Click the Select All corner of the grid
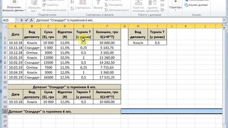Screen dimensions: 228x128 point(5,26)
